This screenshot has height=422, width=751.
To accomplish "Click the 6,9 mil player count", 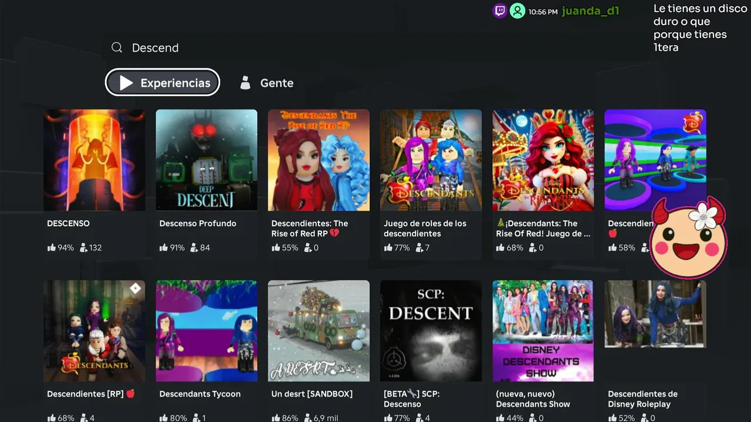I will pyautogui.click(x=327, y=418).
